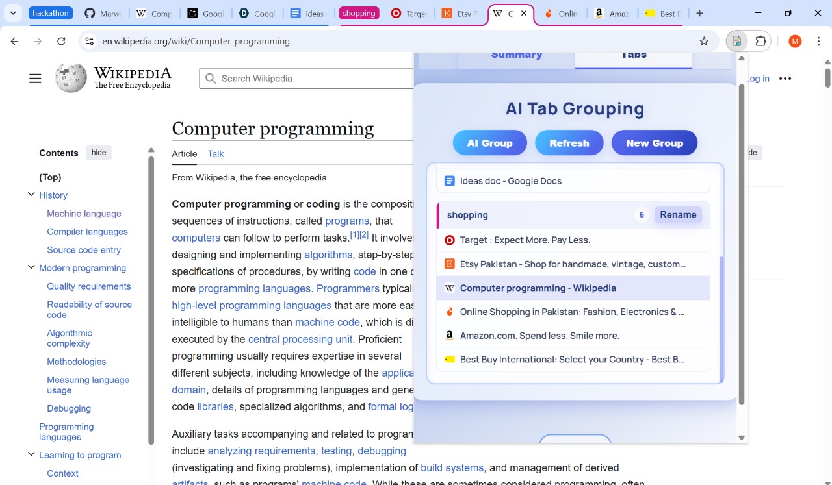832x485 pixels.
Task: Click the popup scroll down arrow
Action: click(742, 438)
